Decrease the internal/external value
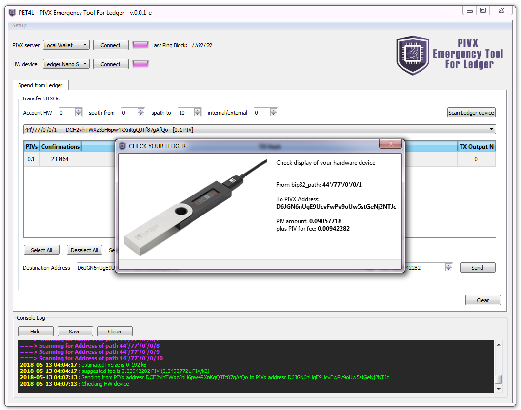521x410 pixels. pyautogui.click(x=274, y=115)
